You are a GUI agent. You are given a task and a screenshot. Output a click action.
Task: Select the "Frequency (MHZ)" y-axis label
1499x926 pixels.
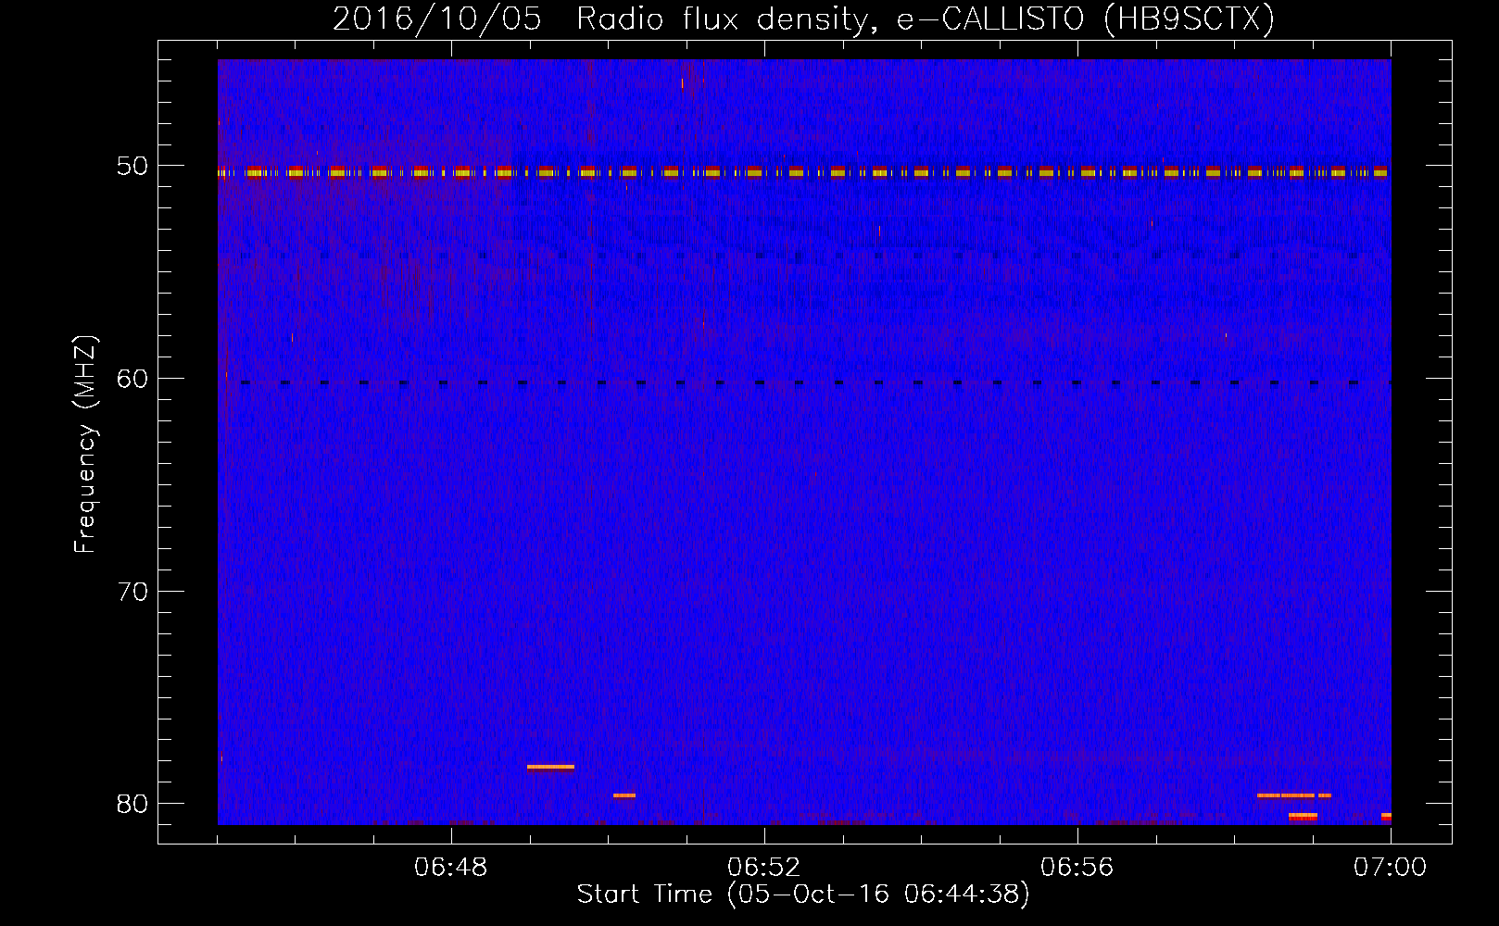(84, 444)
